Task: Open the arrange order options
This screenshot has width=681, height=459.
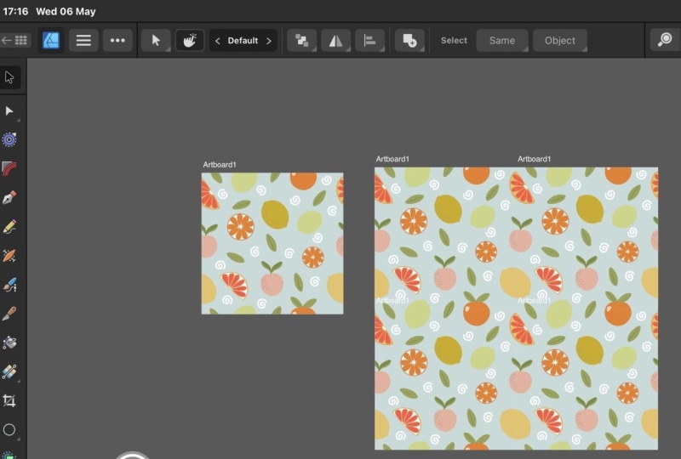Action: pos(302,40)
